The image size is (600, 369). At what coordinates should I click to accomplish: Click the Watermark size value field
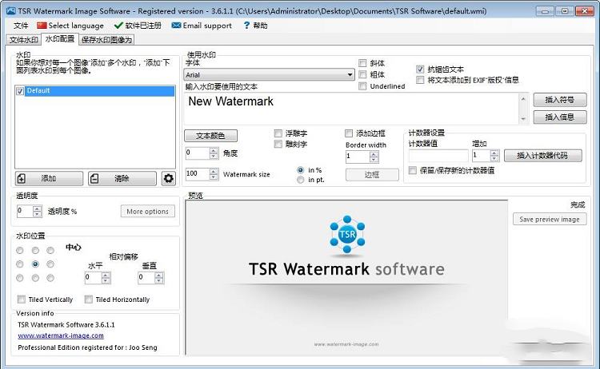coord(198,174)
